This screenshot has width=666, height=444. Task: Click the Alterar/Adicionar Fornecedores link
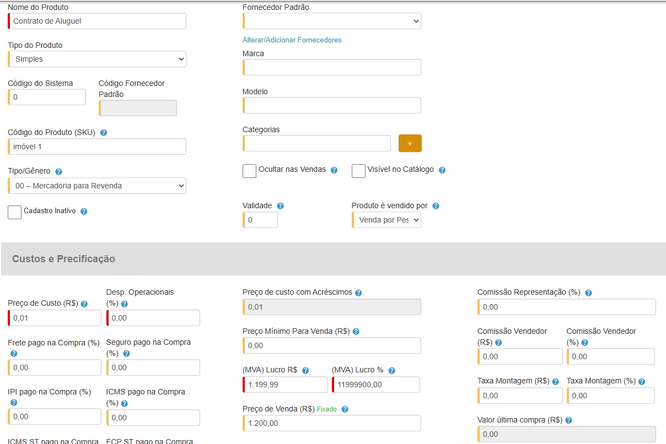292,40
